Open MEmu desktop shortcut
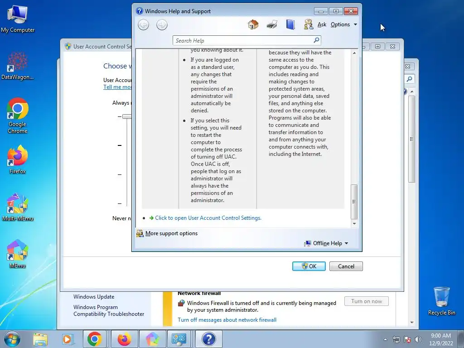Image resolution: width=464 pixels, height=348 pixels. (18, 254)
